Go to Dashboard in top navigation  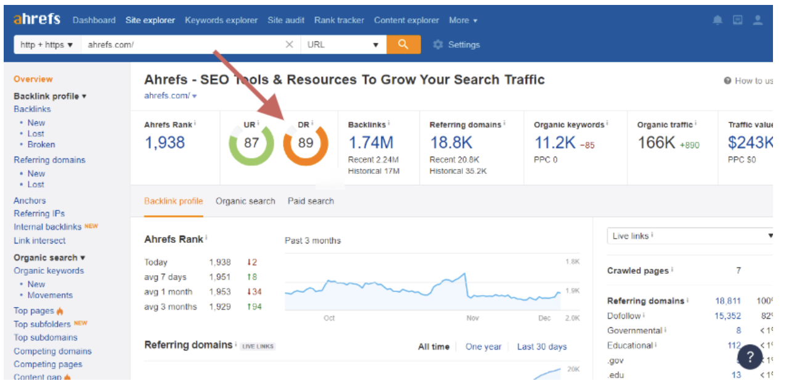[x=94, y=20]
